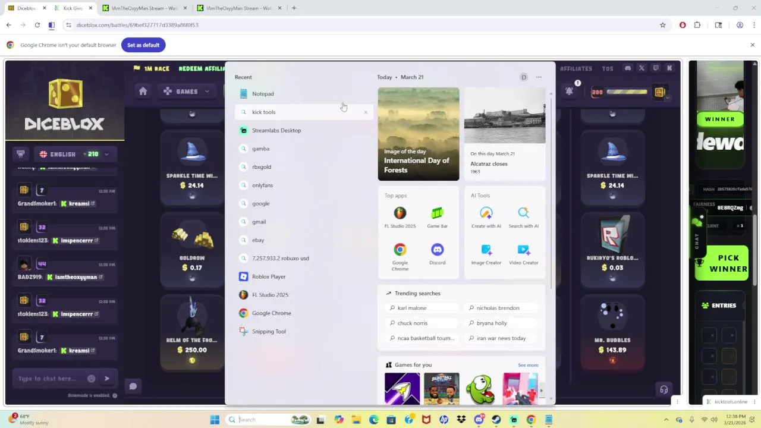Open FL Studio 2025 in Top apps
Image resolution: width=761 pixels, height=428 pixels.
400,217
